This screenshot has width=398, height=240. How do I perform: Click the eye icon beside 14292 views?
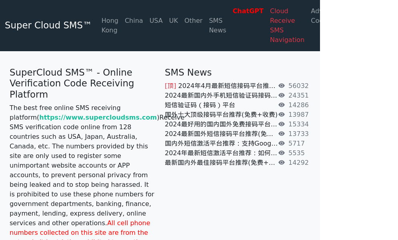click(x=282, y=162)
